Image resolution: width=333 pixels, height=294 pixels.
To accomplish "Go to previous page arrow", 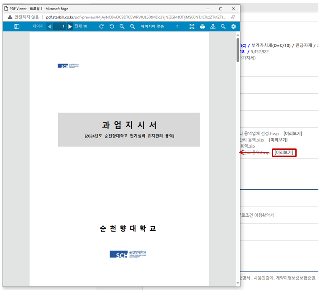I will coord(49,26).
